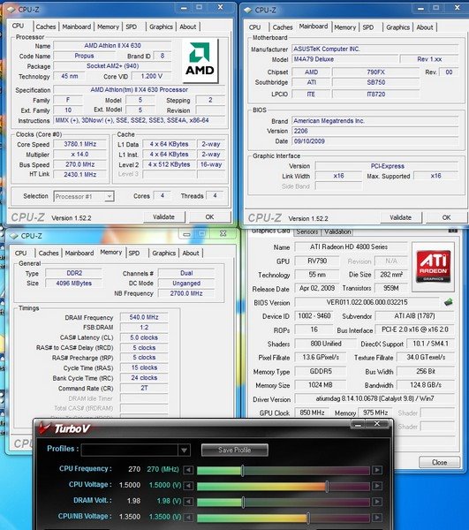Select Graphics tab in the Memory window

tap(164, 254)
